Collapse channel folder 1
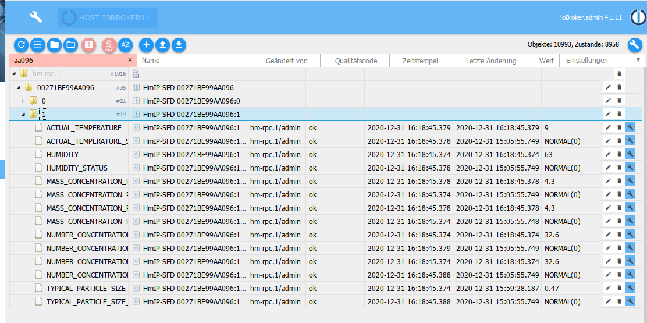The height and width of the screenshot is (323, 647). [23, 114]
